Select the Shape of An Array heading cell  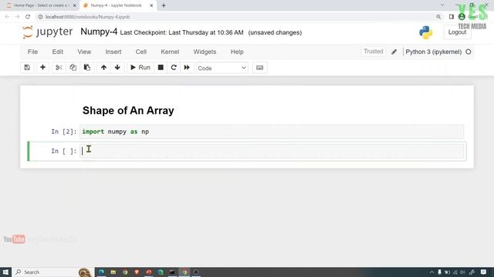[128, 111]
